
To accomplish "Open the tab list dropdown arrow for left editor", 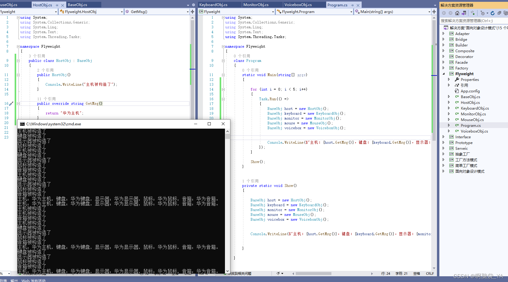I will [x=188, y=5].
